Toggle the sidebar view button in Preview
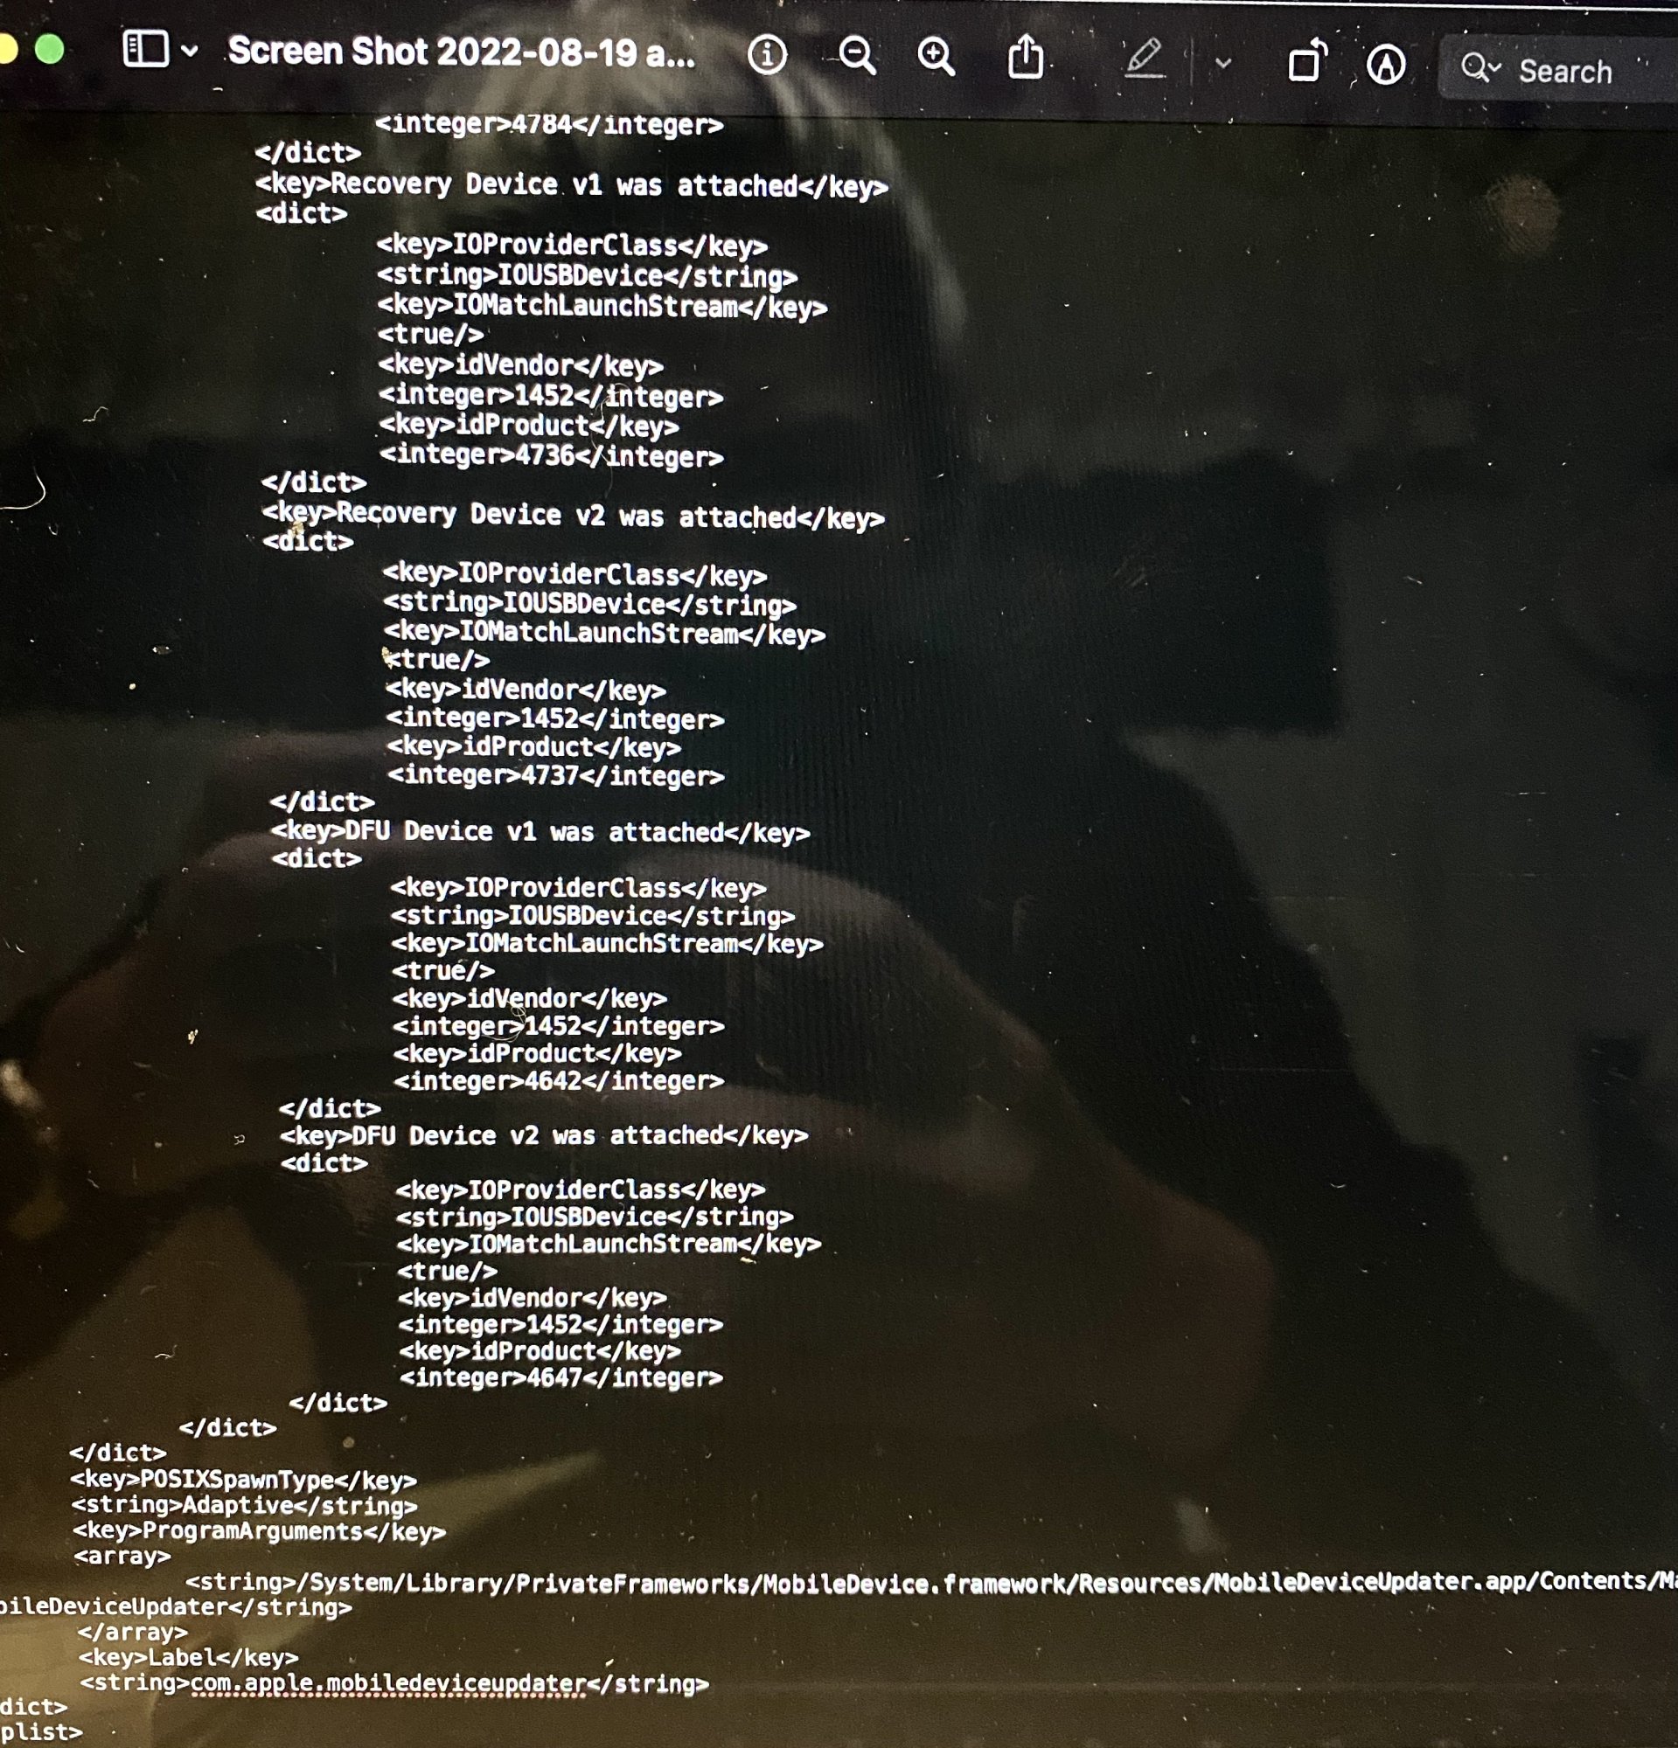 pyautogui.click(x=145, y=49)
